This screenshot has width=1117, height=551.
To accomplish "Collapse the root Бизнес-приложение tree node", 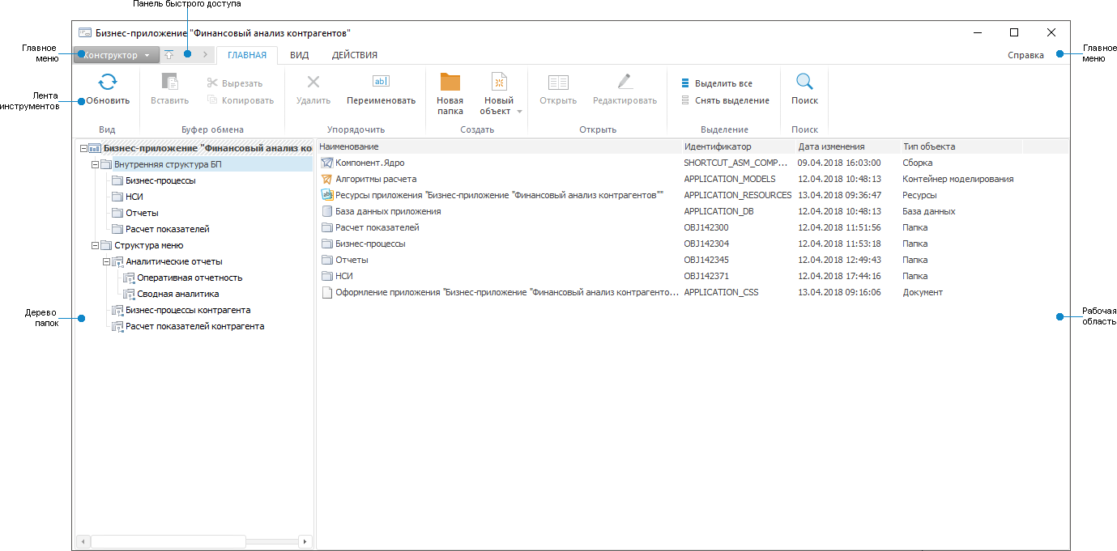I will point(83,148).
